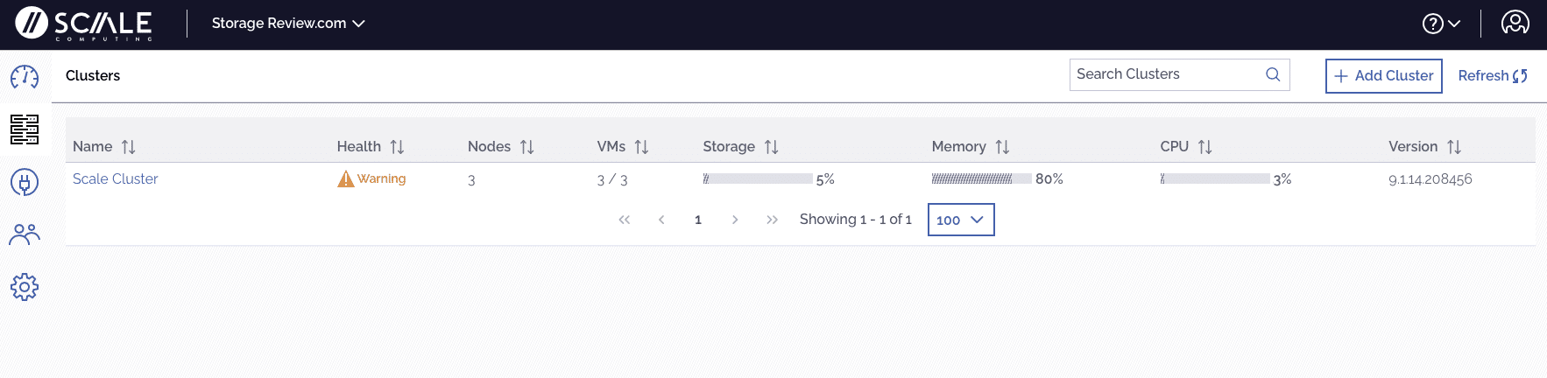Open the settings gear icon in sidebar
The image size is (1547, 378).
pos(25,287)
